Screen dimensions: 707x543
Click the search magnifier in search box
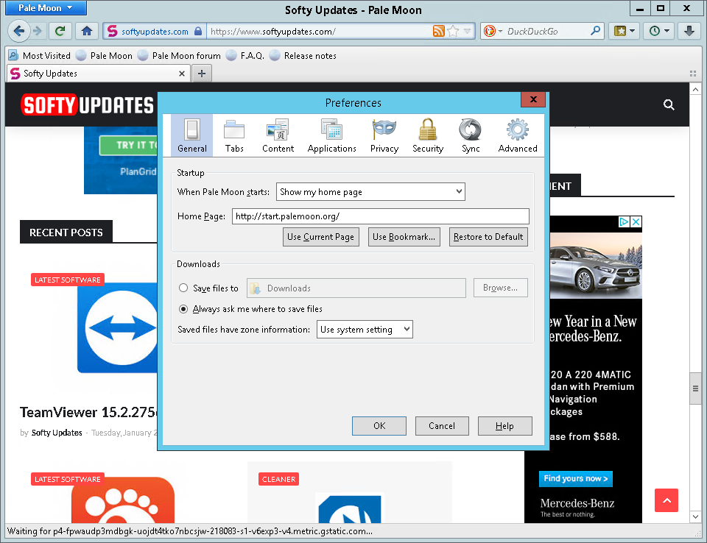596,31
